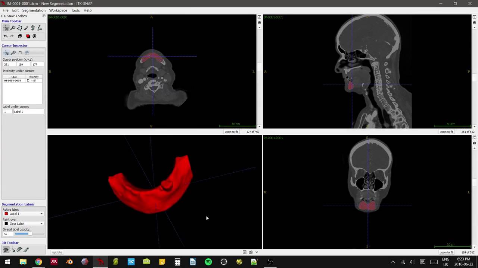
Task: Click 3D view camera snapshot icon
Action: [251, 252]
